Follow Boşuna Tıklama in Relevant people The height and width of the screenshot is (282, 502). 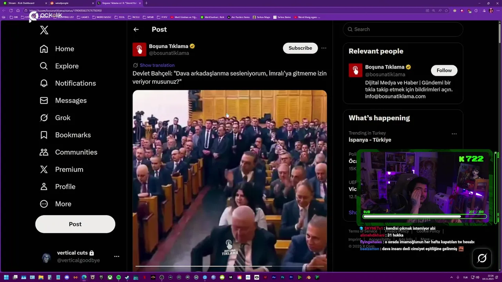tap(444, 70)
